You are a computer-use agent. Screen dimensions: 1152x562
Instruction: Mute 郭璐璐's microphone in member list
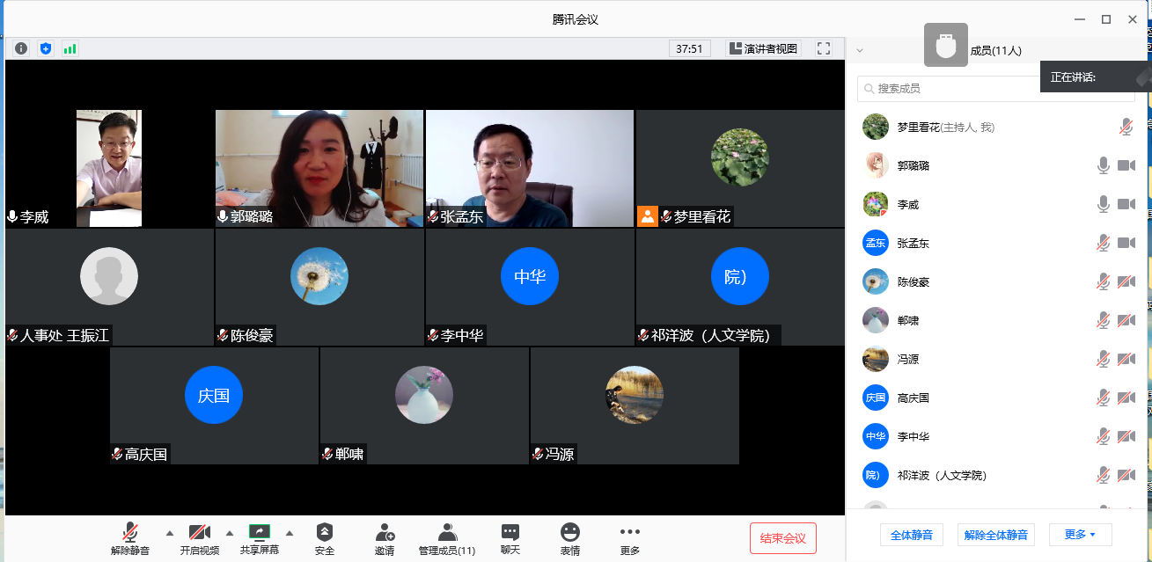click(1103, 165)
